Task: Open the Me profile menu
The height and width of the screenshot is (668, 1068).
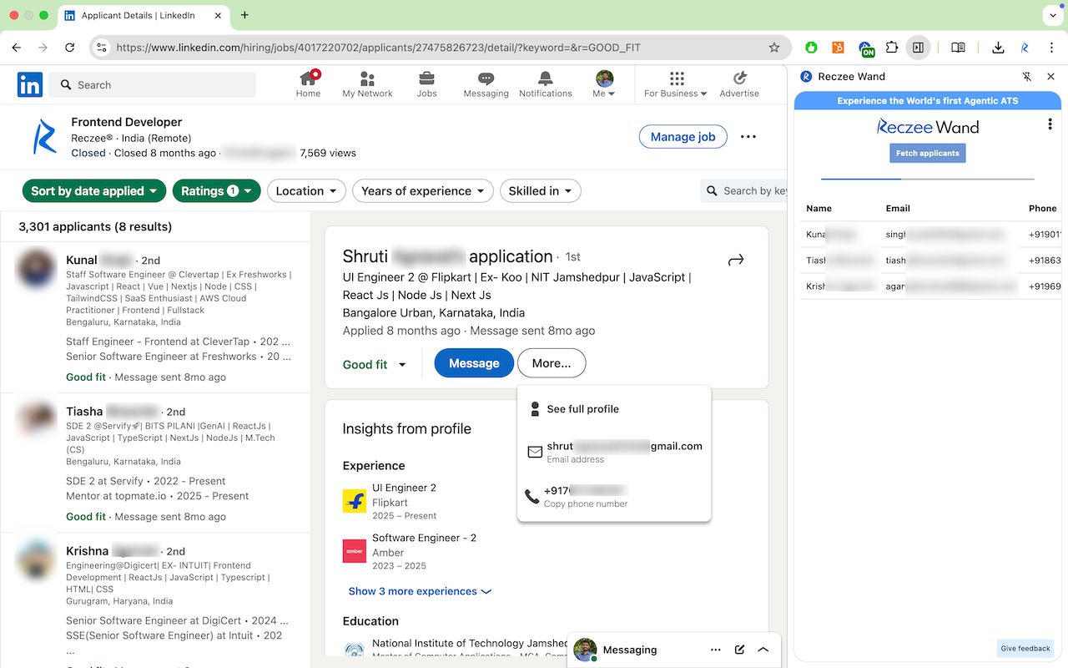Action: click(x=604, y=84)
